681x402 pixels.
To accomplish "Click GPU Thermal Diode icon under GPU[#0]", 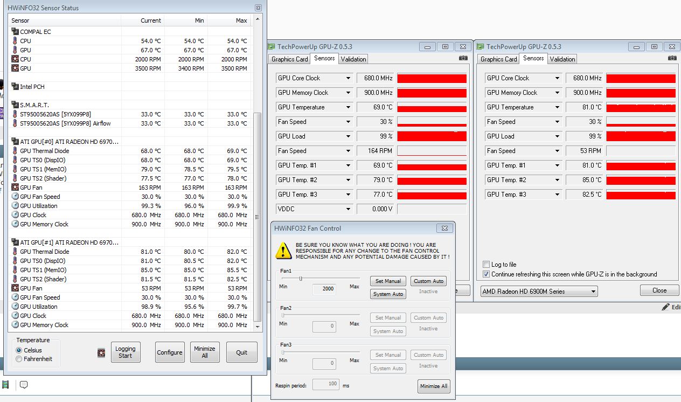I will tap(15, 151).
